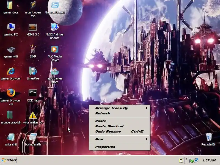Select the 'u cant open this' icon
220x165 pixels.
pyautogui.click(x=33, y=5)
